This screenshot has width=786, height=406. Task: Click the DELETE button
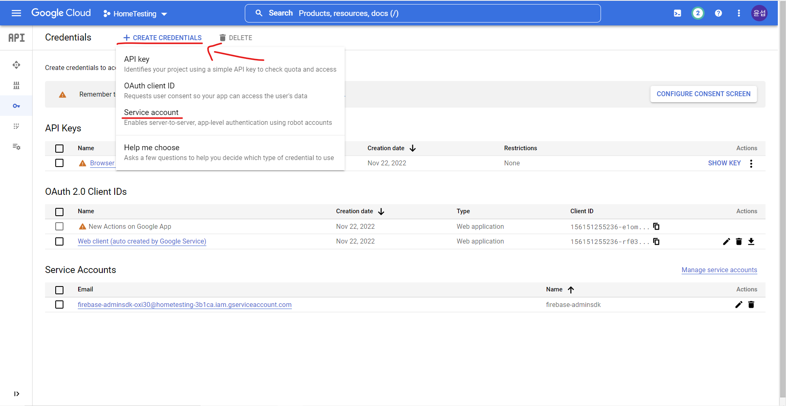236,38
